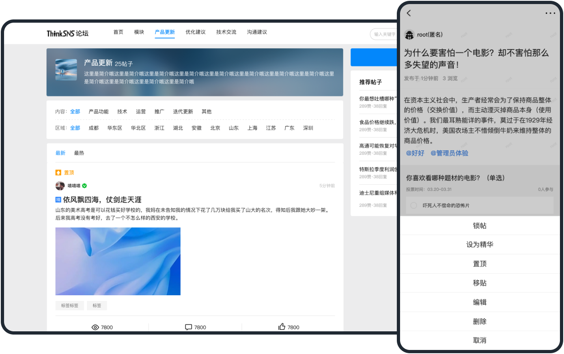Filter content by 技术

122,112
